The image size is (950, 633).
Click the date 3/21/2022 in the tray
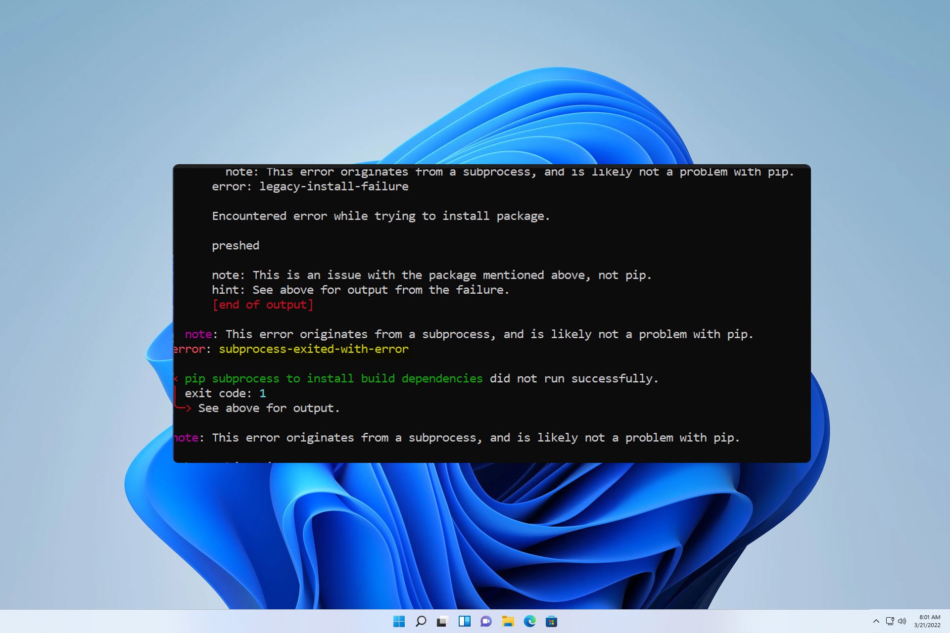(927, 625)
